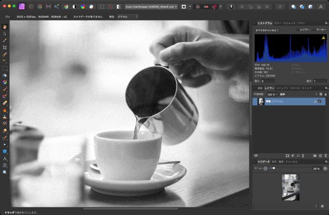
Task: Switch to the チャンネル tab
Action: pos(291,162)
